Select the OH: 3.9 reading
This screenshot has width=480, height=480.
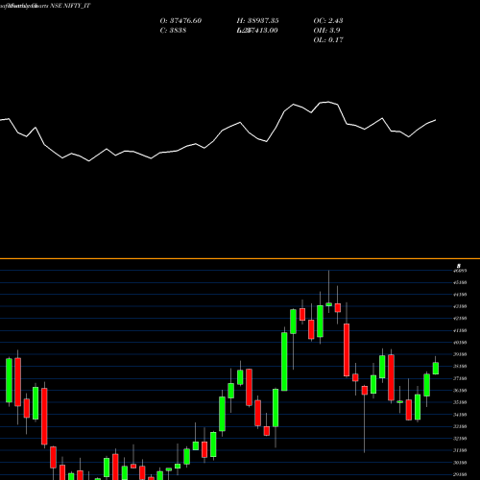click(326, 31)
